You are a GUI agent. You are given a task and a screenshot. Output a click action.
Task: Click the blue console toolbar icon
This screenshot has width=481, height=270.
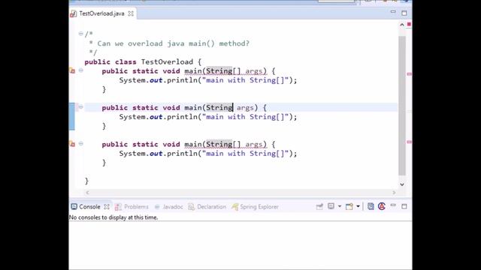pyautogui.click(x=371, y=206)
